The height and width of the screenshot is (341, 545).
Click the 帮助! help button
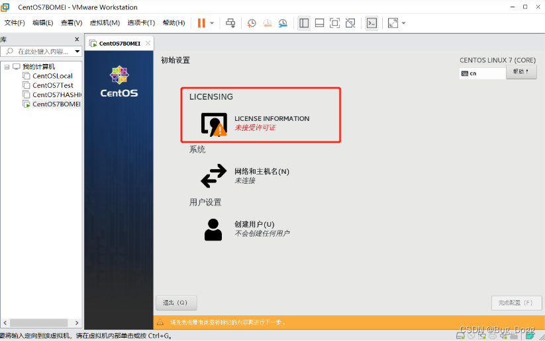pos(521,72)
